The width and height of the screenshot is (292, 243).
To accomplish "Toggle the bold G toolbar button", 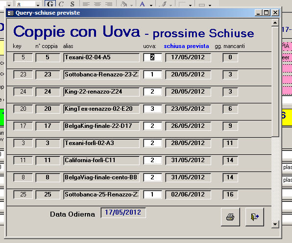I will pos(50,4).
